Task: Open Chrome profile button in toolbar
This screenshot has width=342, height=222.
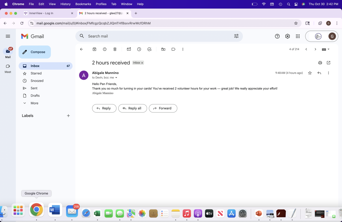Action: coord(329,23)
